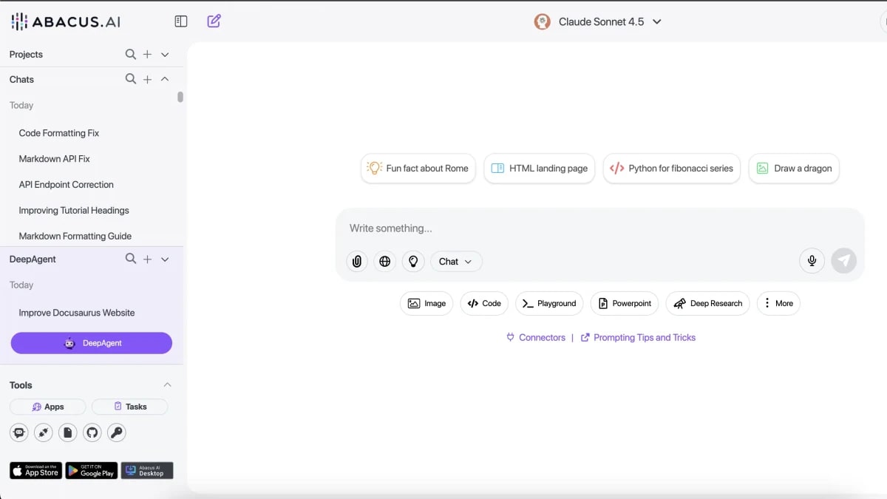This screenshot has width=887, height=499.
Task: Click Download on the App Store badge
Action: (x=35, y=470)
